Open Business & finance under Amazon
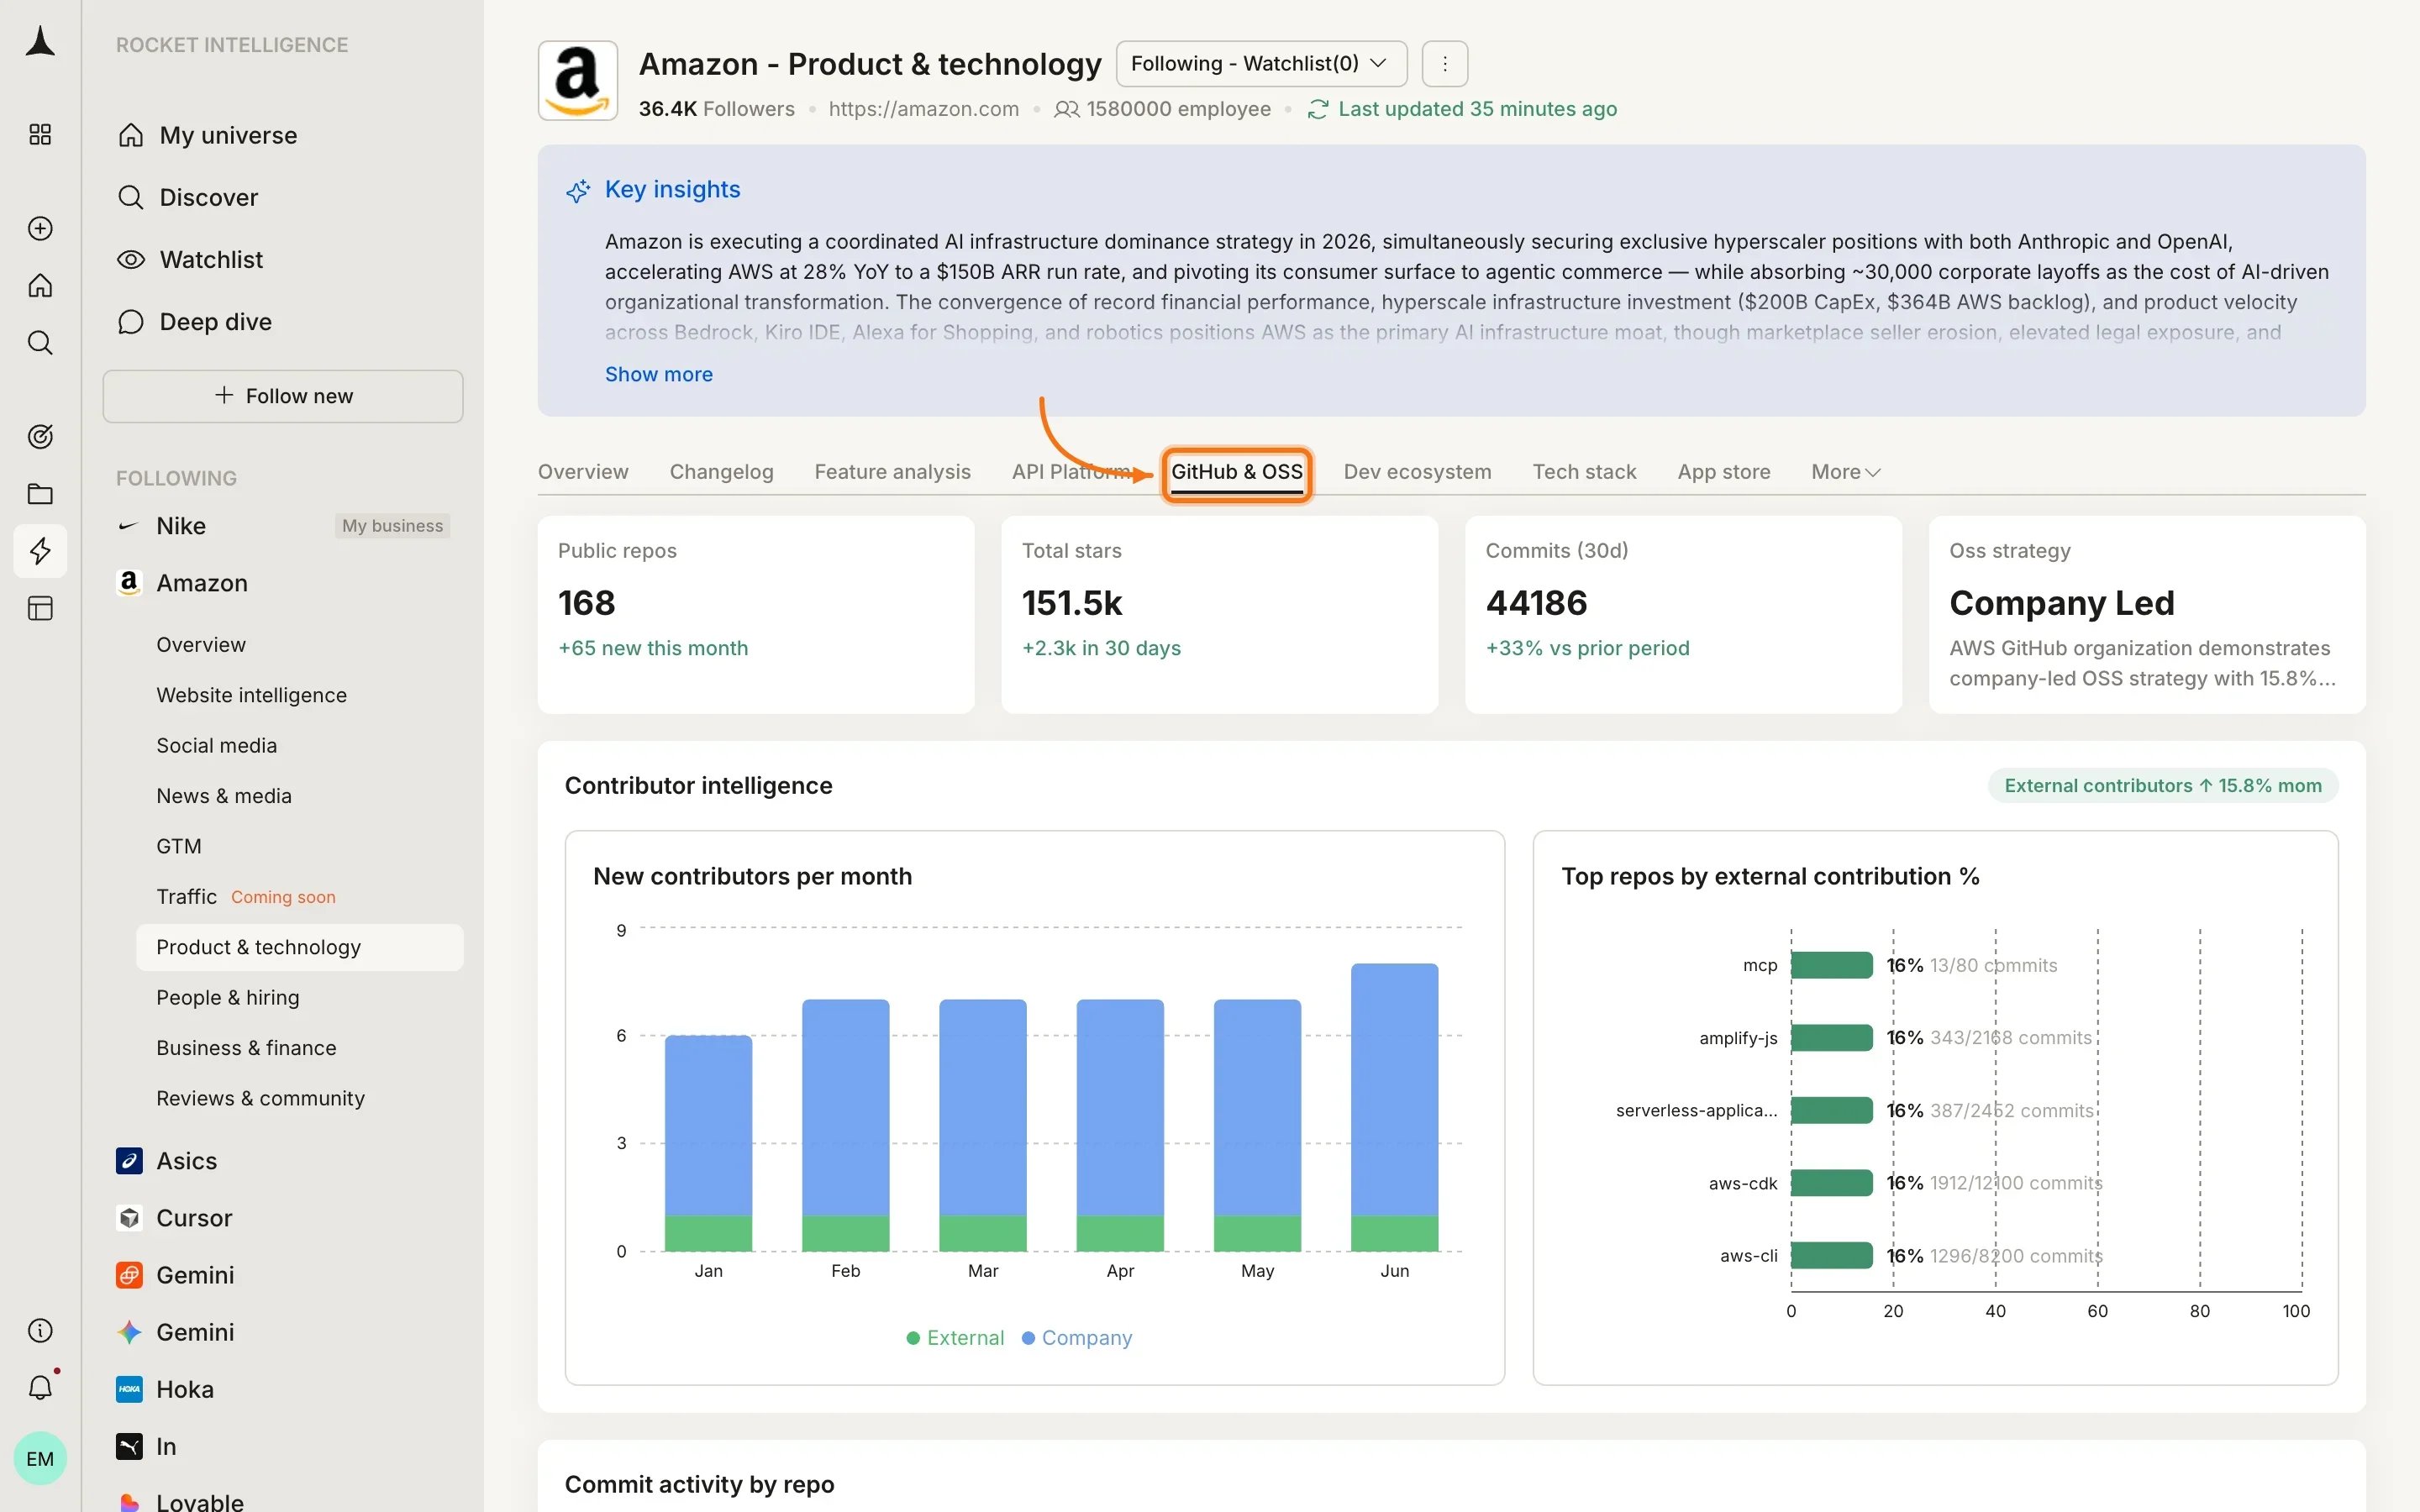 [246, 1048]
